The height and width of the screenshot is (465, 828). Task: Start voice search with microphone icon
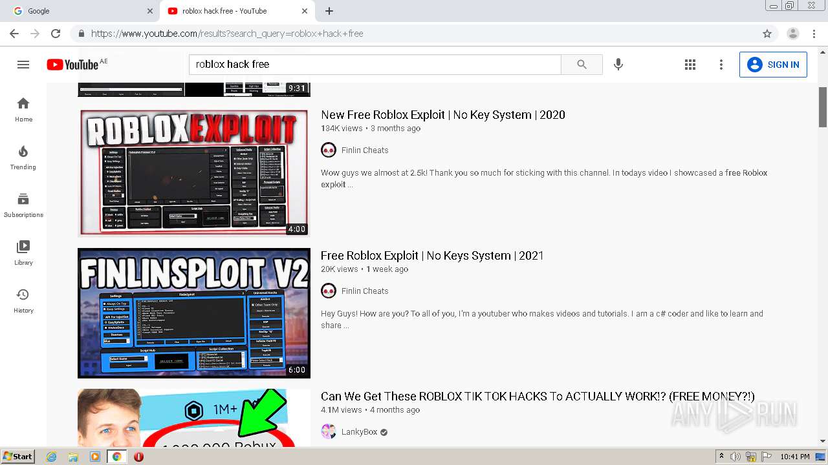tap(618, 64)
